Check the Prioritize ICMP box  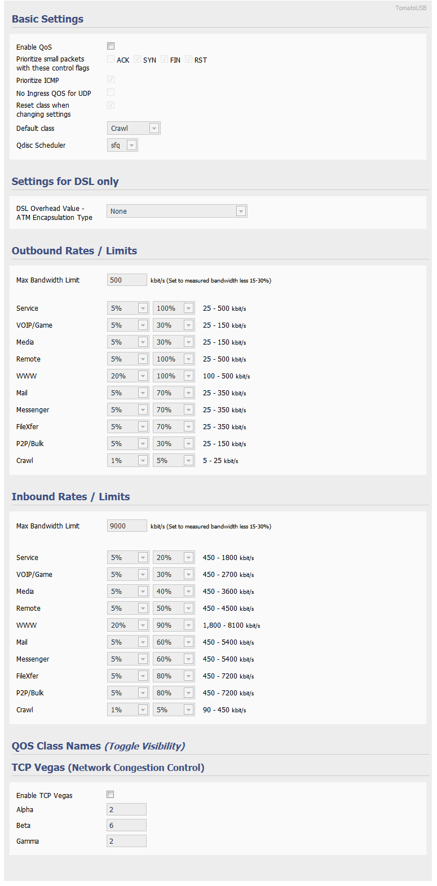(x=111, y=80)
